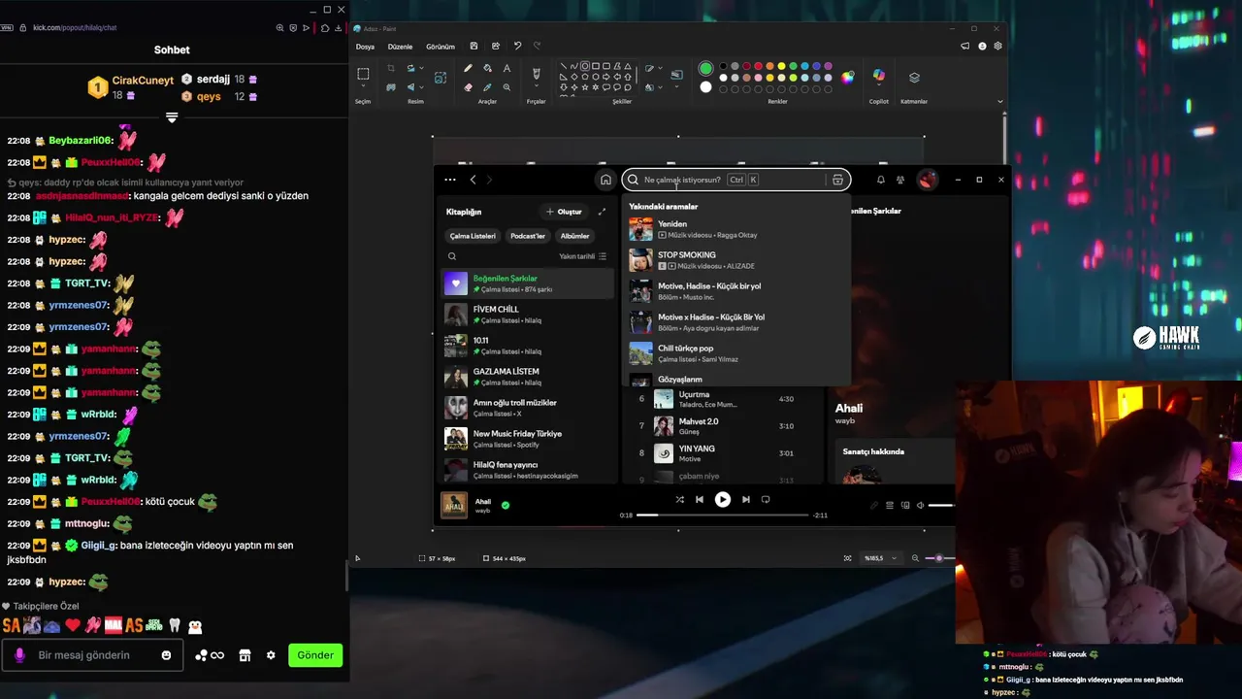Image resolution: width=1242 pixels, height=699 pixels.
Task: Click the Spotify search input field
Action: (x=734, y=180)
